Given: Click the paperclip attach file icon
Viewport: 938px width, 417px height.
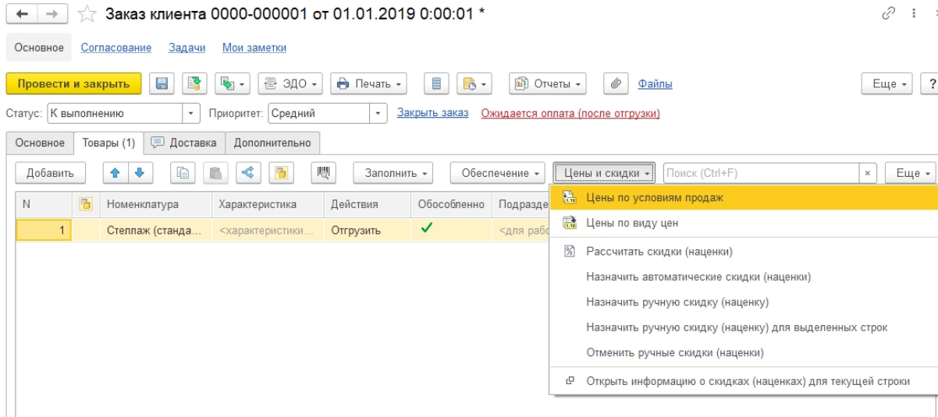Looking at the screenshot, I should click(x=616, y=83).
